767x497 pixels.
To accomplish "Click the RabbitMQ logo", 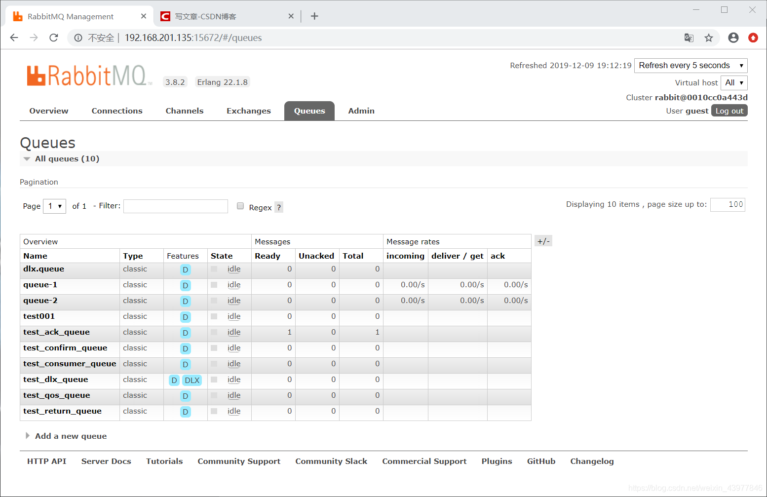I will [89, 76].
